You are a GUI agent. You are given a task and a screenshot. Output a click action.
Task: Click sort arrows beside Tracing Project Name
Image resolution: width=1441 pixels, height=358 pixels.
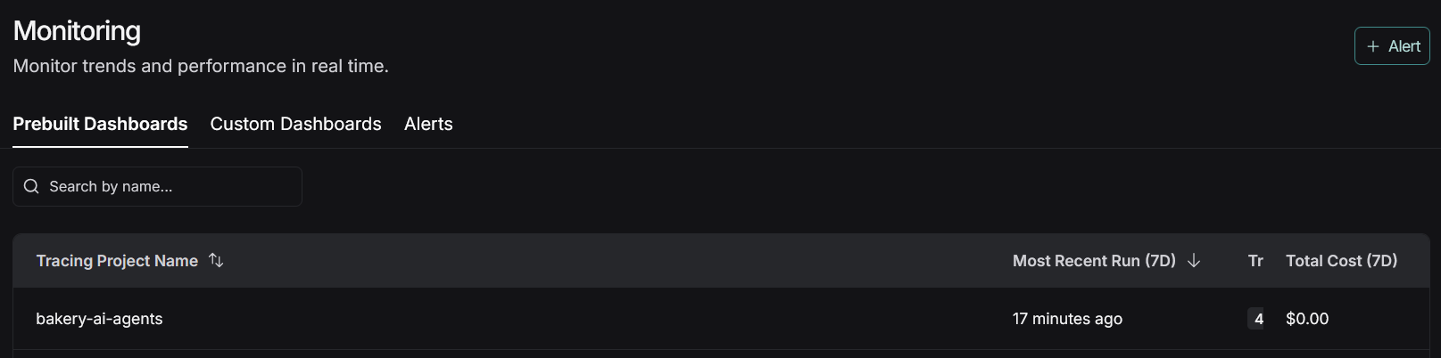(216, 260)
